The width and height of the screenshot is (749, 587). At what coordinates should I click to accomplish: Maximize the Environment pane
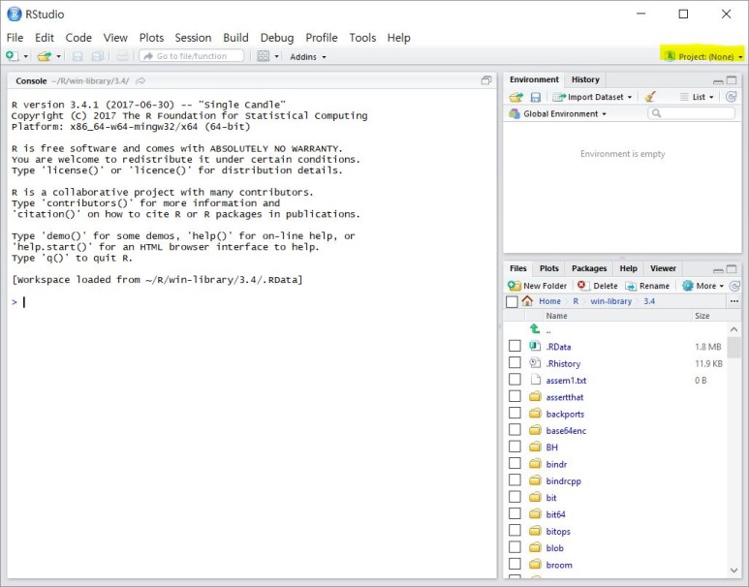(x=732, y=80)
